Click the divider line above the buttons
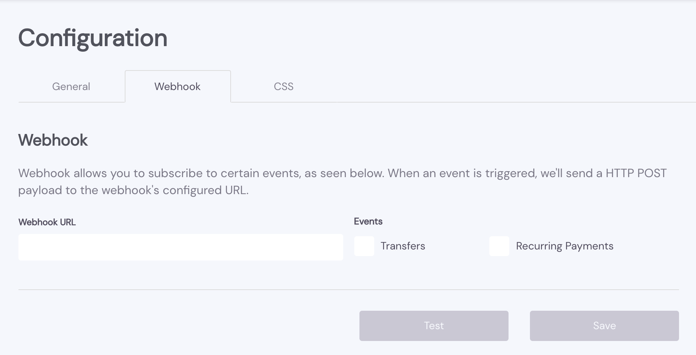The image size is (696, 355). click(x=348, y=290)
